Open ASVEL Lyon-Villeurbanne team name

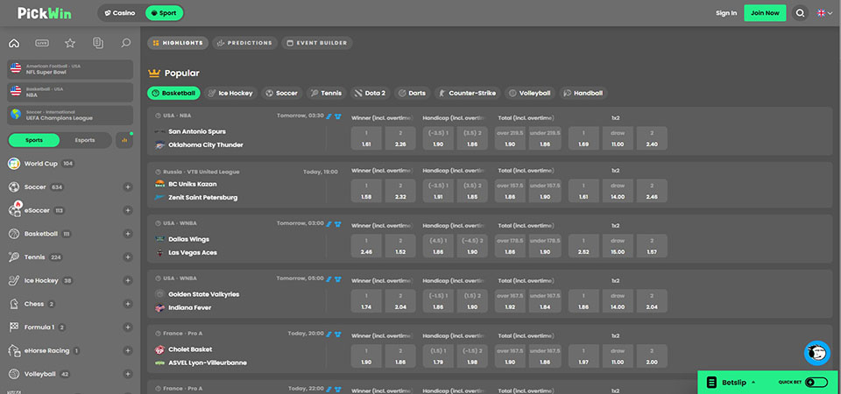[x=208, y=362]
